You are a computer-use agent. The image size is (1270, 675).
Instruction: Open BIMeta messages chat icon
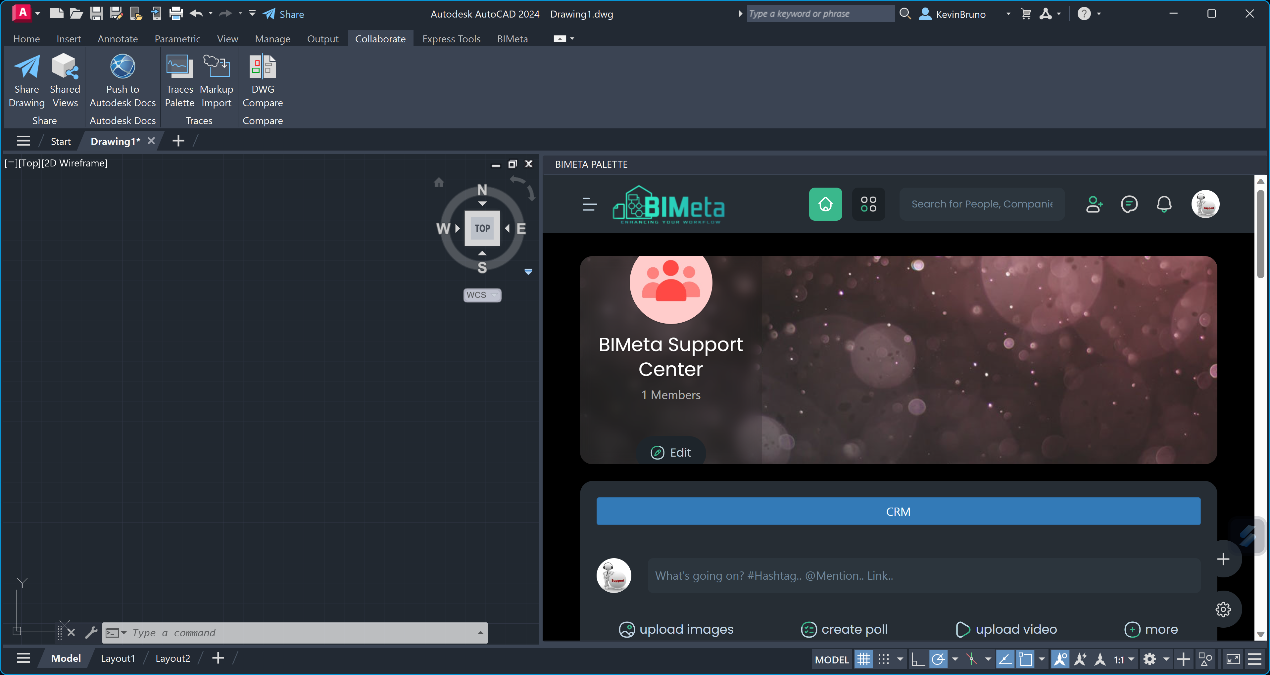(x=1129, y=204)
